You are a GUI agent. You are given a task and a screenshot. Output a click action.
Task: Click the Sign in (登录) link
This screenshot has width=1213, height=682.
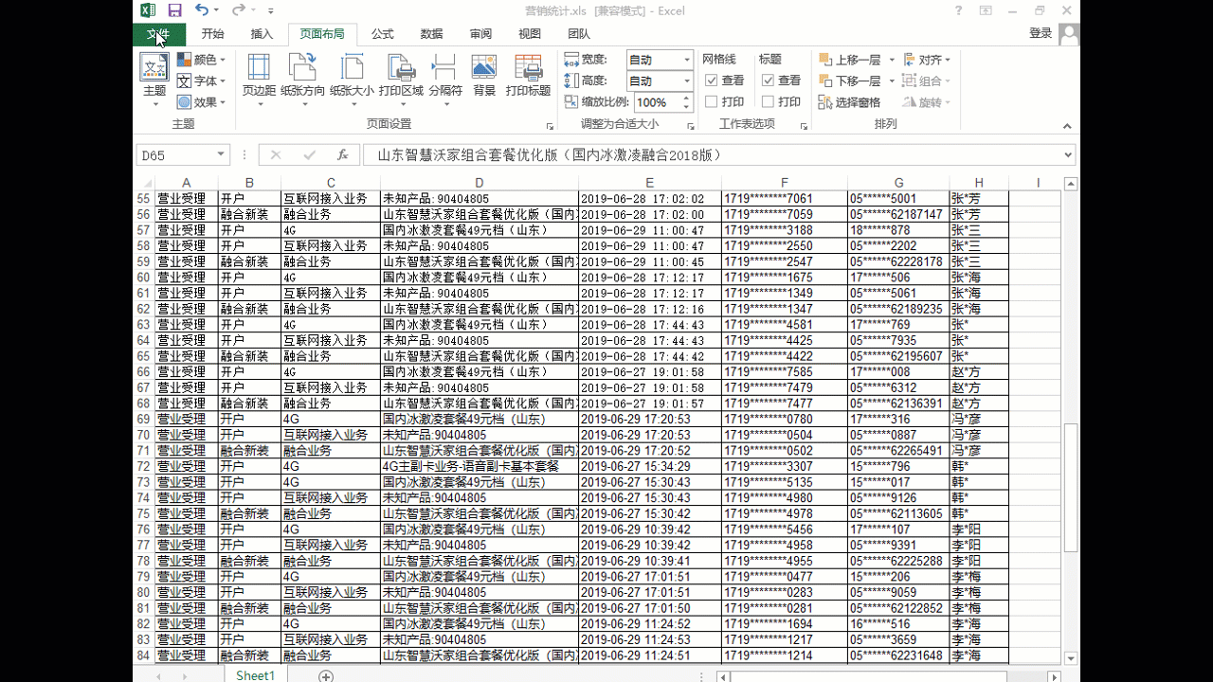(x=1041, y=33)
